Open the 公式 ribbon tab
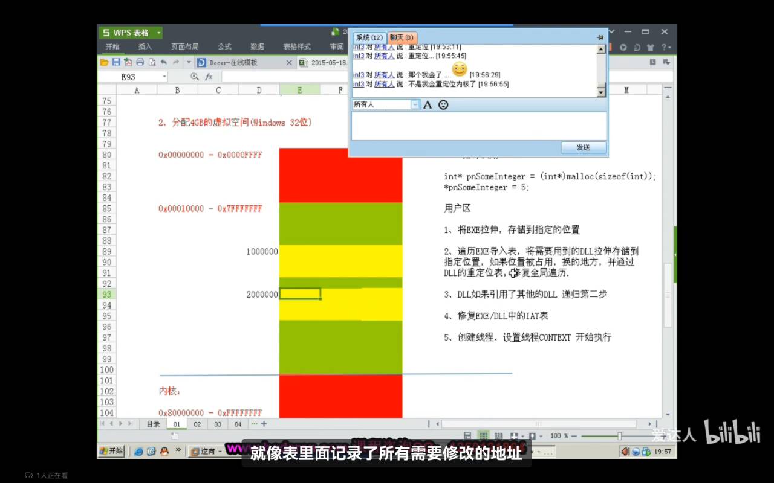This screenshot has height=483, width=774. 224,47
